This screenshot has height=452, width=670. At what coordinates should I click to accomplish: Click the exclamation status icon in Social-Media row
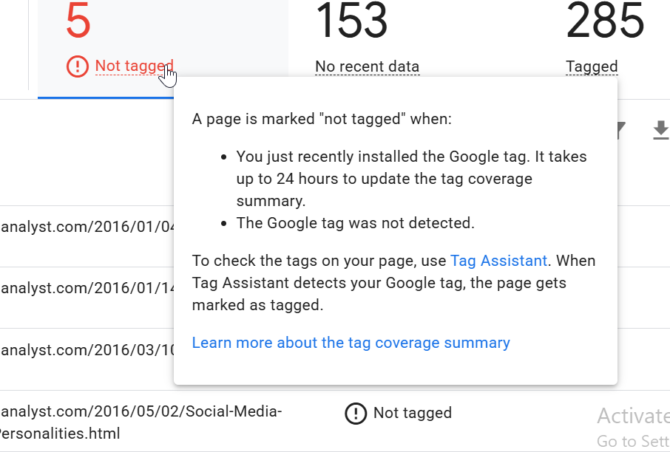356,413
